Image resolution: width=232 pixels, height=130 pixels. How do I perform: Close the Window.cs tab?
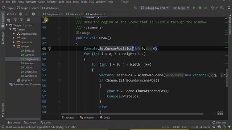[105, 14]
